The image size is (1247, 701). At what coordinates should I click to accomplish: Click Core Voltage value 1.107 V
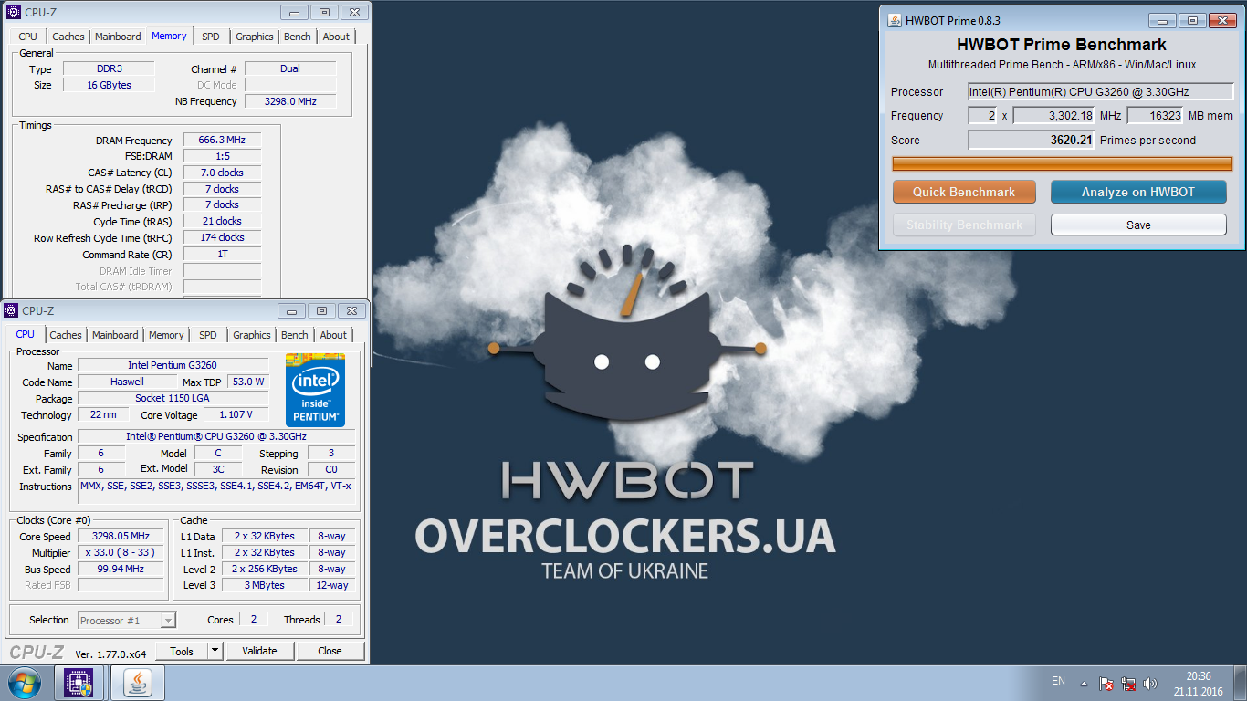click(x=236, y=414)
